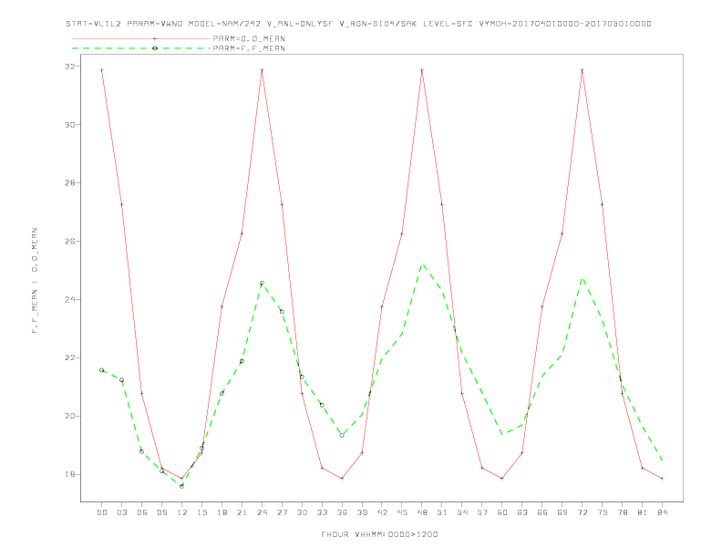Click x-axis tick label 27
The height and width of the screenshot is (558, 722).
coord(282,512)
